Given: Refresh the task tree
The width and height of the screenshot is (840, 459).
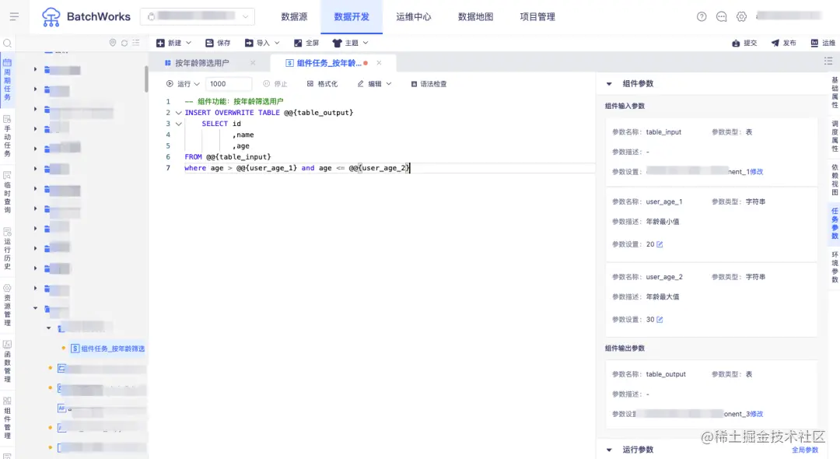Looking at the screenshot, I should [x=124, y=43].
